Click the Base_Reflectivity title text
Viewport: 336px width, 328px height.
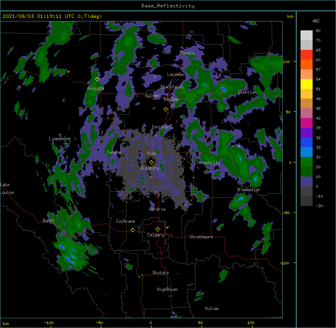tap(168, 6)
